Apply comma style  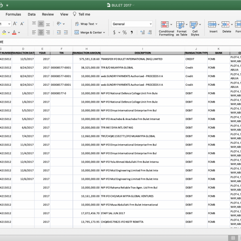pyautogui.click(x=132, y=33)
